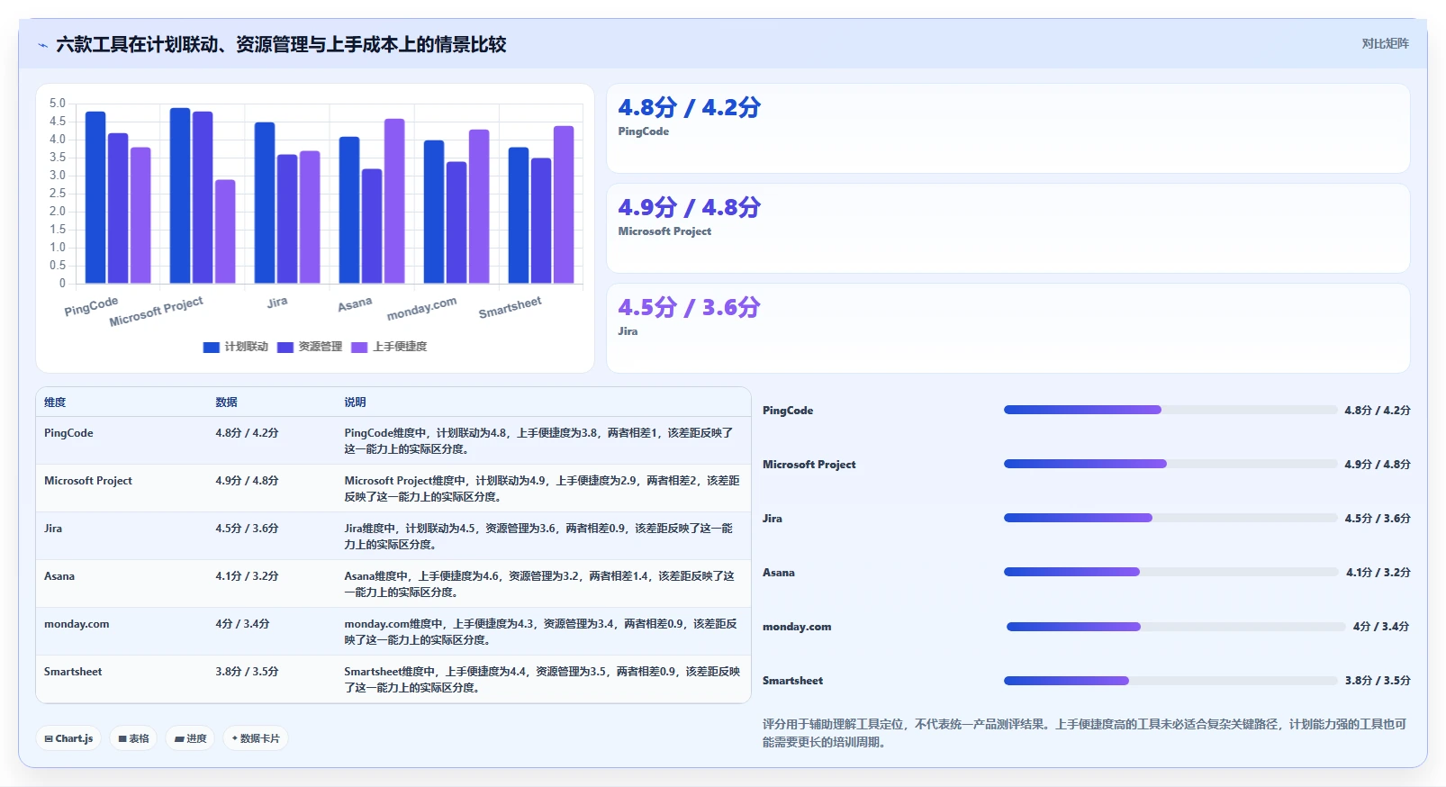Click the Smartsheet axis label on chart
Viewport: 1446px width, 787px height.
(x=510, y=307)
